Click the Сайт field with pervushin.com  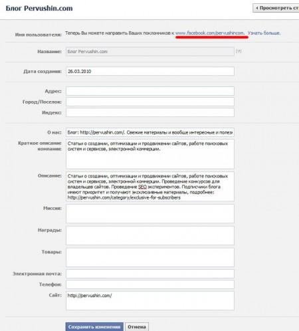click(x=150, y=300)
